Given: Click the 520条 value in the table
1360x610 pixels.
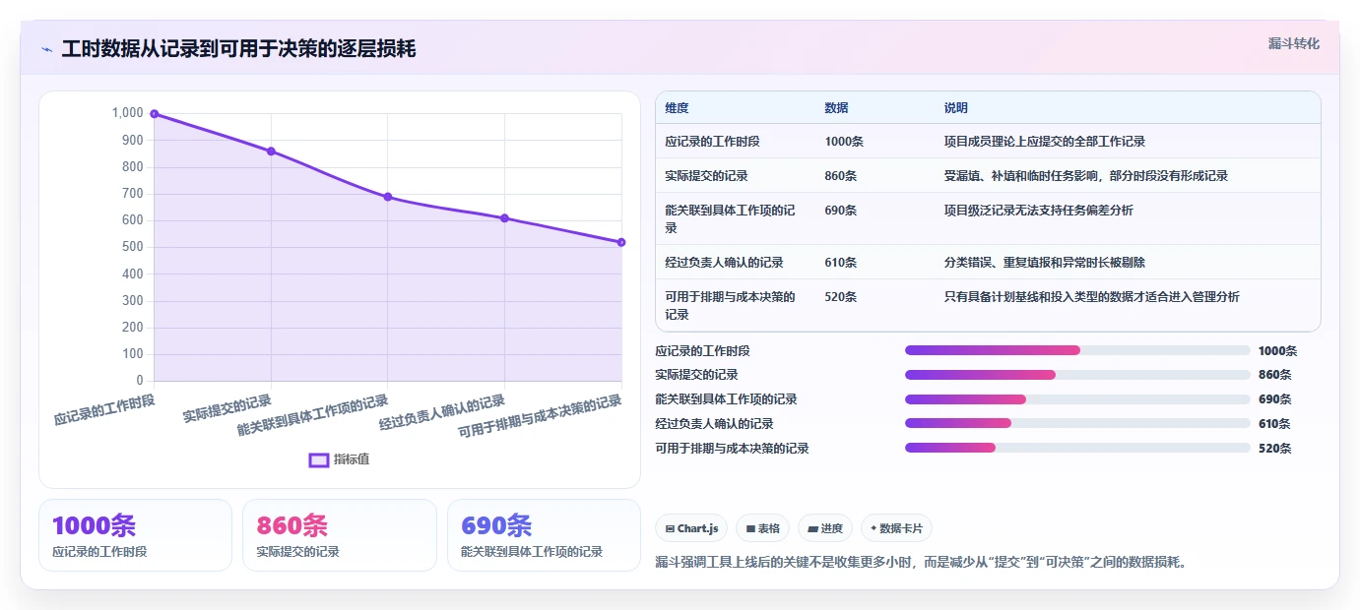Looking at the screenshot, I should 841,297.
